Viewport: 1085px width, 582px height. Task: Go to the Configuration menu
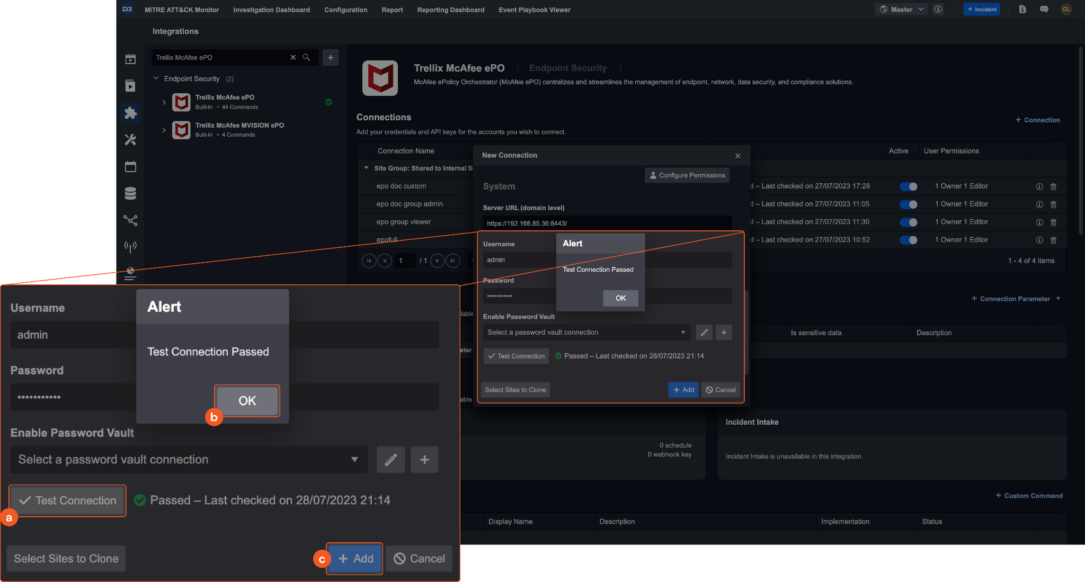tap(345, 10)
